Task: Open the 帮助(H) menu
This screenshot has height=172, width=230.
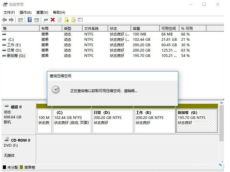Action: tap(59, 13)
